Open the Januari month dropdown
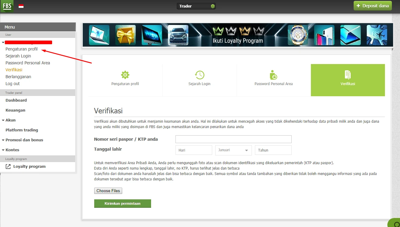 tap(234, 150)
